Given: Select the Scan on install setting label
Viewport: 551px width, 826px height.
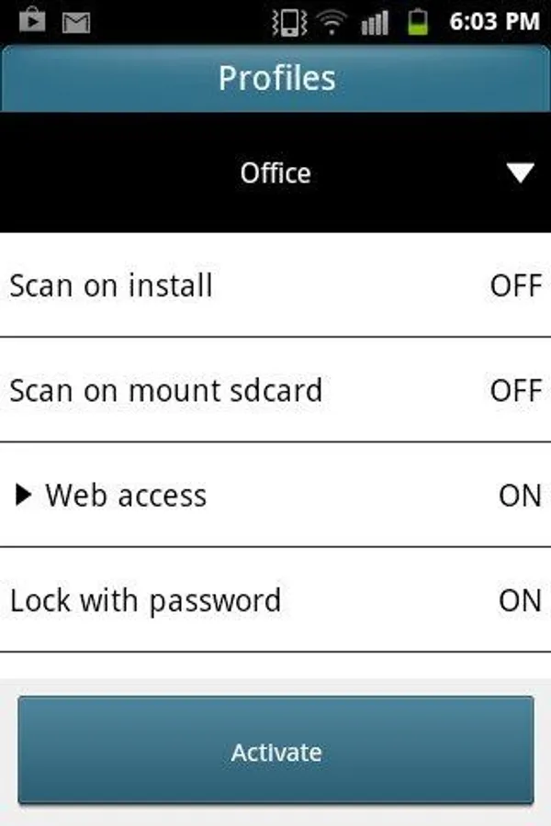Looking at the screenshot, I should point(111,285).
